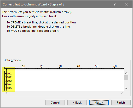Proceed with the Next button
133x108 pixels.
point(99,103)
